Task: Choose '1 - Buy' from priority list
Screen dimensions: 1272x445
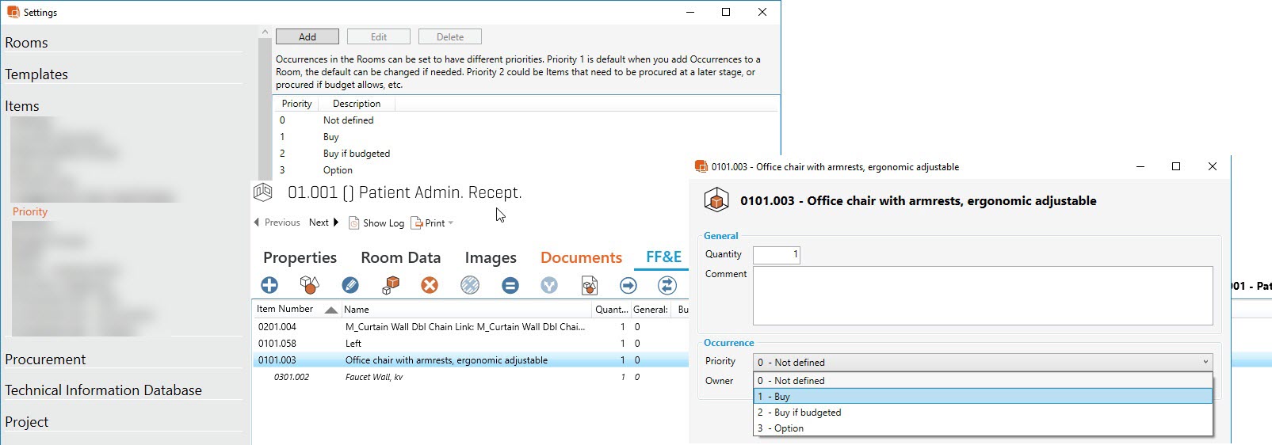Action: pyautogui.click(x=982, y=396)
